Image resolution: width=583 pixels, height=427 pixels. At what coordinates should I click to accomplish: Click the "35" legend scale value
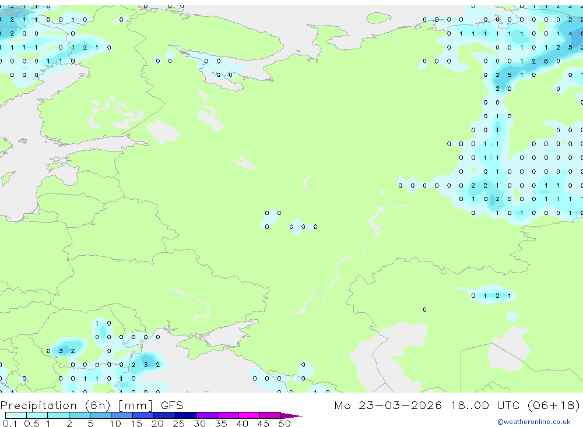221,424
